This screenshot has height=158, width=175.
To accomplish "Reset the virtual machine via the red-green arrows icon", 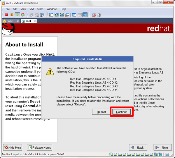I will click(x=23, y=15).
